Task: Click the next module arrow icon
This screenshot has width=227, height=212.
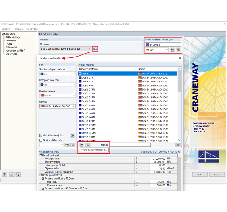Action: point(18,174)
